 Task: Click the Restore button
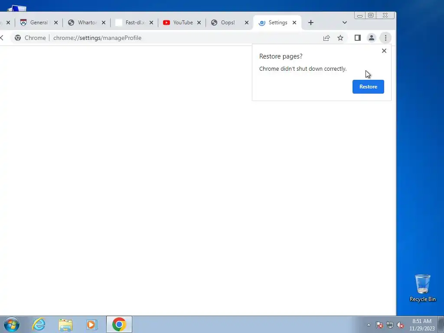368,87
